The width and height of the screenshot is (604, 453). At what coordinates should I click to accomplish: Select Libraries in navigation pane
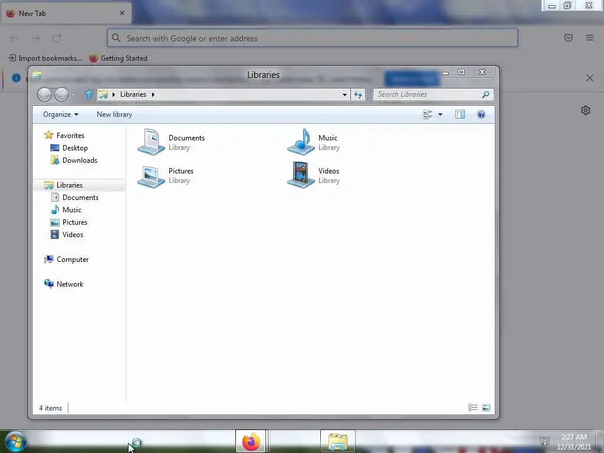click(70, 185)
